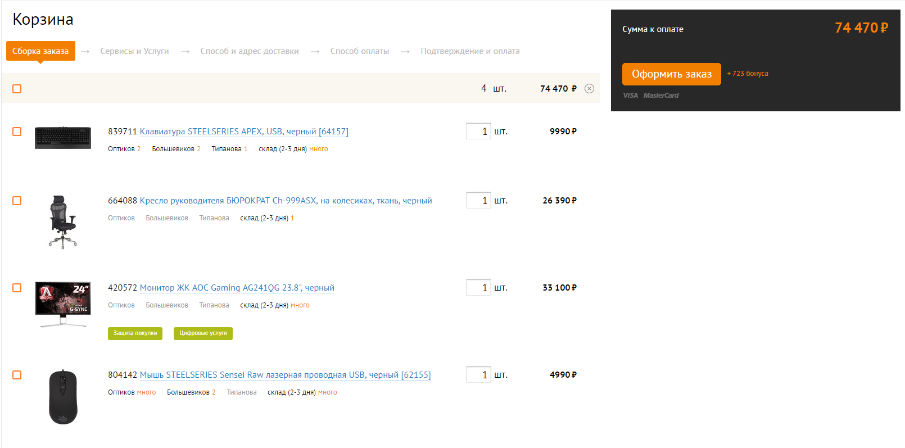Open the Сборка заказа step
Viewport: 905px width, 448px height.
[40, 51]
